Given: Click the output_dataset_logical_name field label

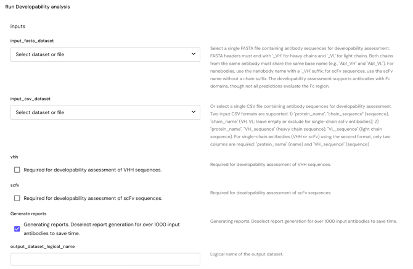Looking at the screenshot, I should click(43, 246).
